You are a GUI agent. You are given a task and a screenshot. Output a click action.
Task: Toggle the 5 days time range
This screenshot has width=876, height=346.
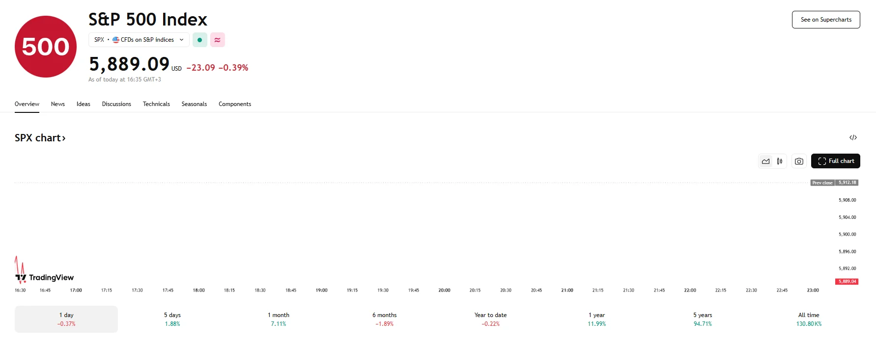(172, 319)
